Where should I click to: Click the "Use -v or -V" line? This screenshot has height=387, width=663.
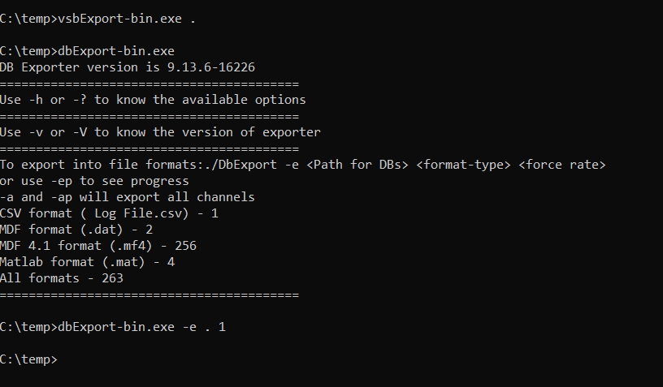click(49, 131)
